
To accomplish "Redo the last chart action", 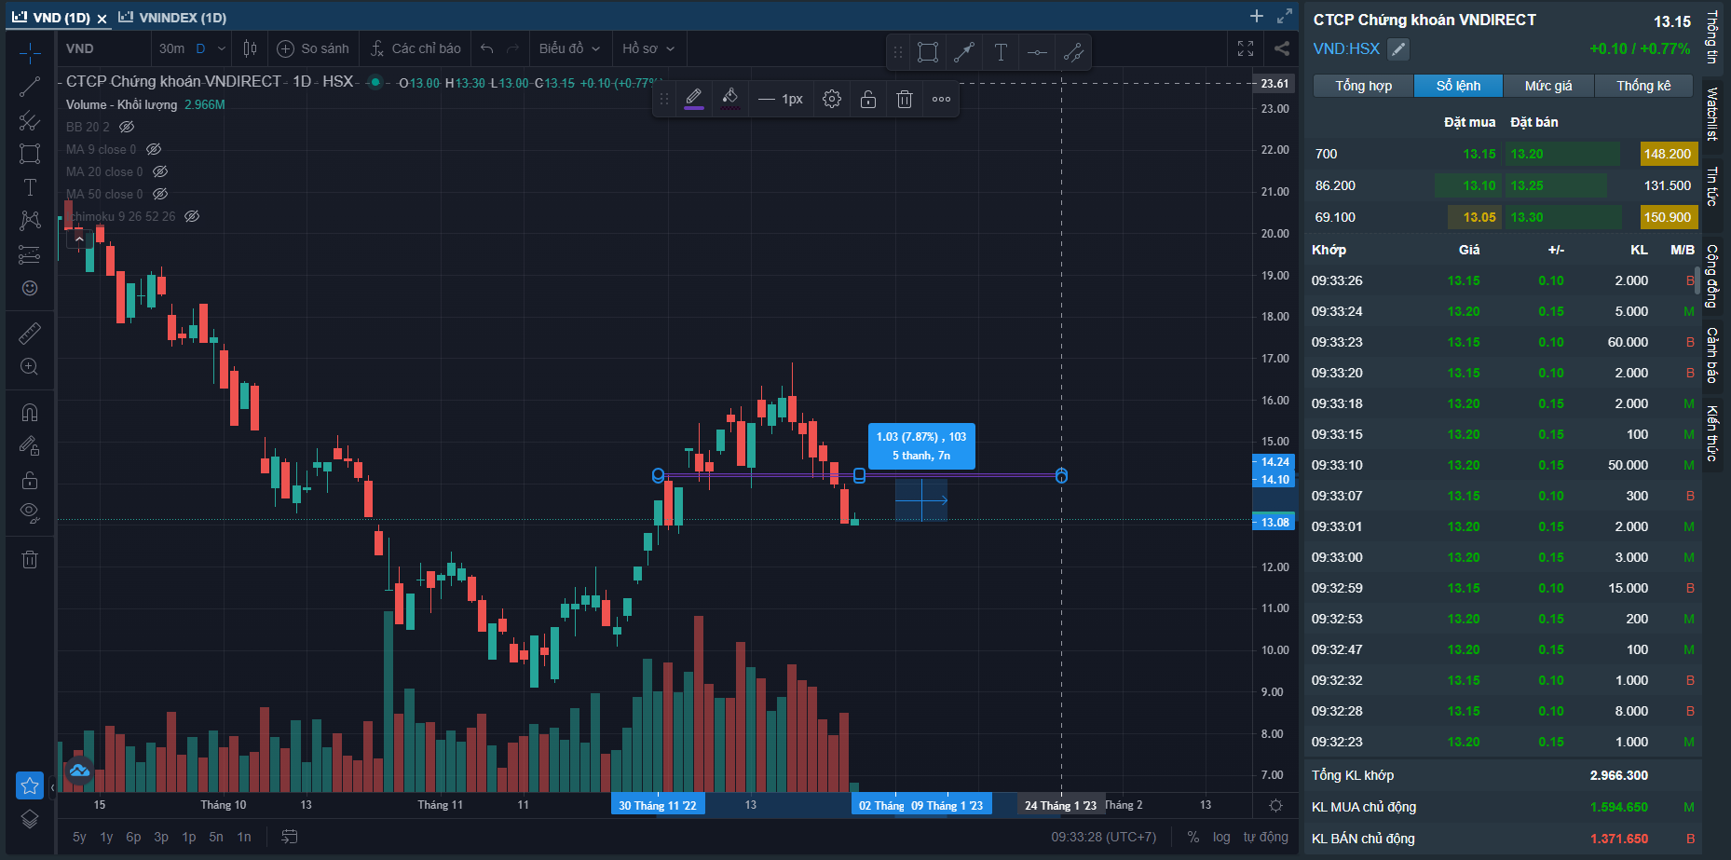I will [x=512, y=48].
